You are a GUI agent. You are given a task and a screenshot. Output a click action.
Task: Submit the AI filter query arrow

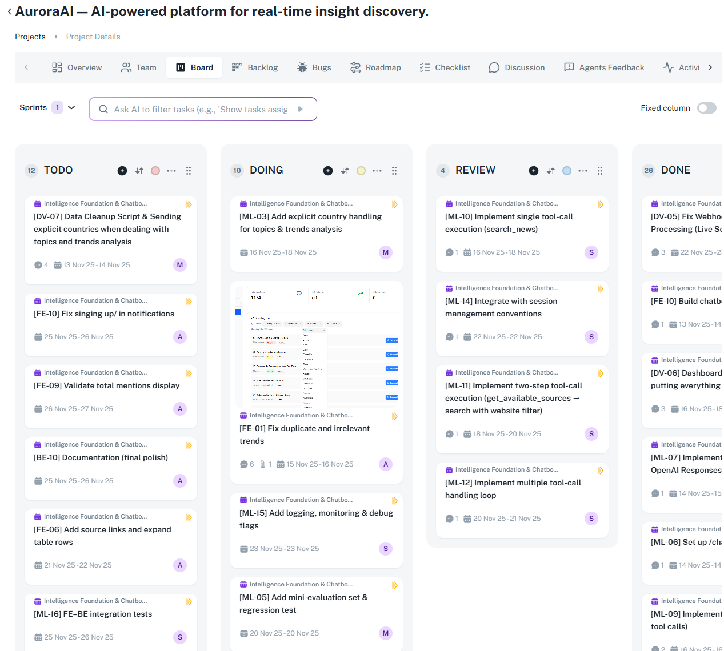tap(301, 109)
